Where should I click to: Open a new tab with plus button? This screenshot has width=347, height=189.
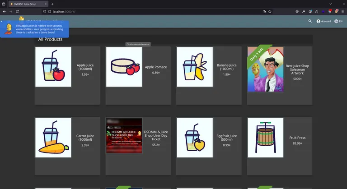pyautogui.click(x=52, y=4)
